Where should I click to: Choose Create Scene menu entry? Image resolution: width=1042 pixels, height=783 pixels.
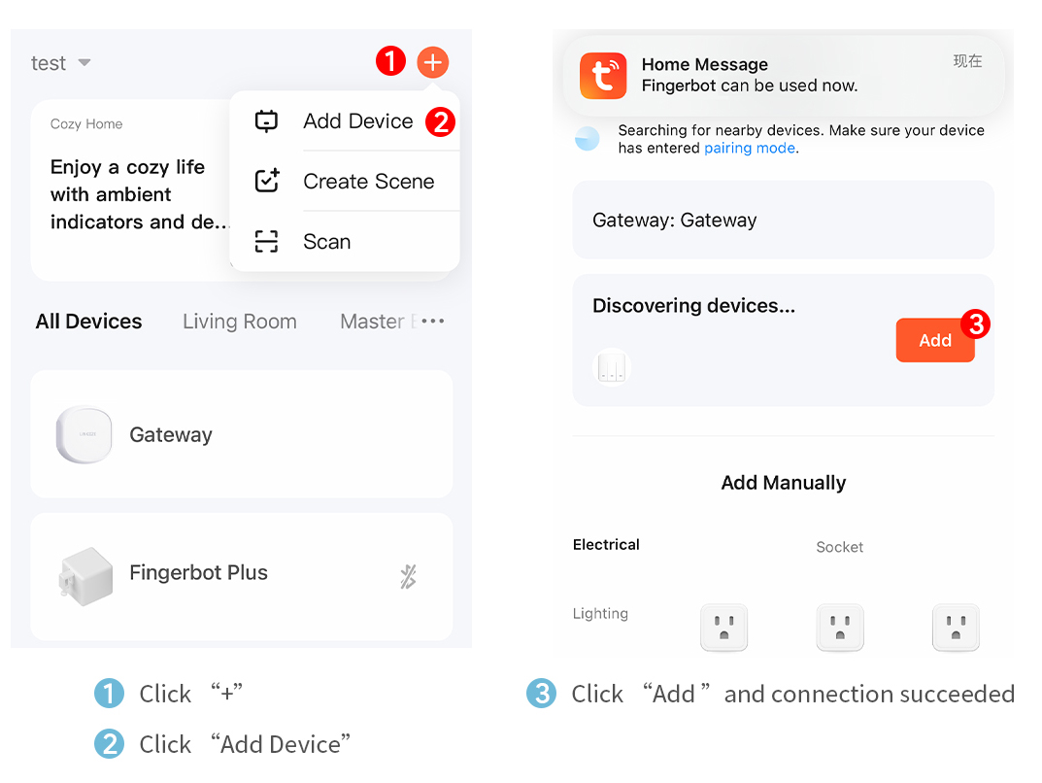pos(368,182)
